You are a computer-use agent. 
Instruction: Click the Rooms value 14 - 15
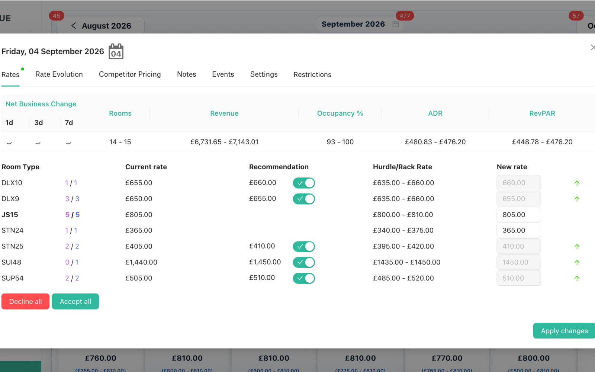click(120, 142)
